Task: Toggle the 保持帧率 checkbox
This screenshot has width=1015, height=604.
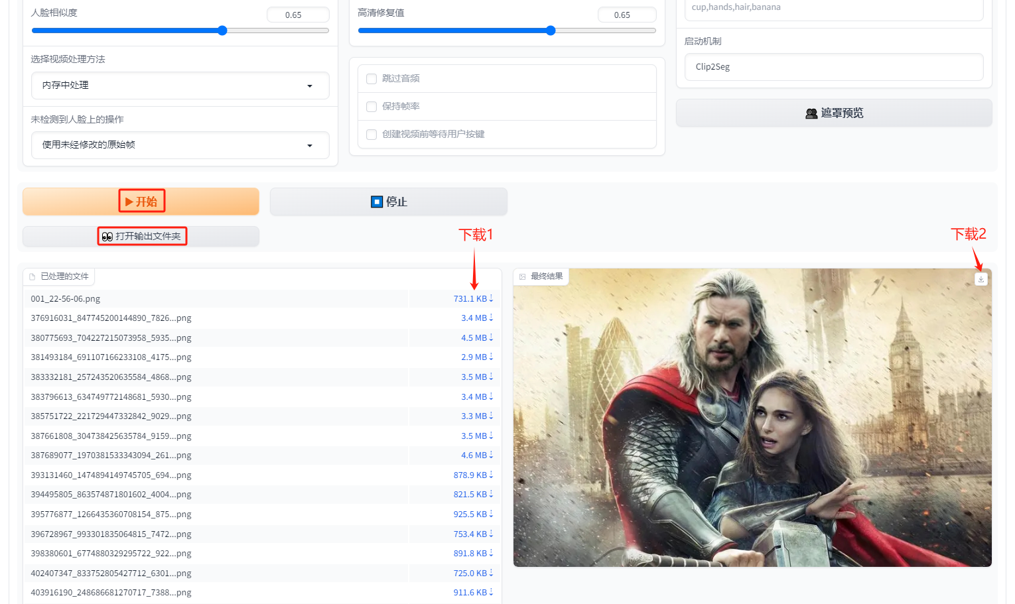Action: (372, 107)
